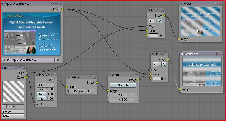Click the TE:Tex name field

click(15, 107)
